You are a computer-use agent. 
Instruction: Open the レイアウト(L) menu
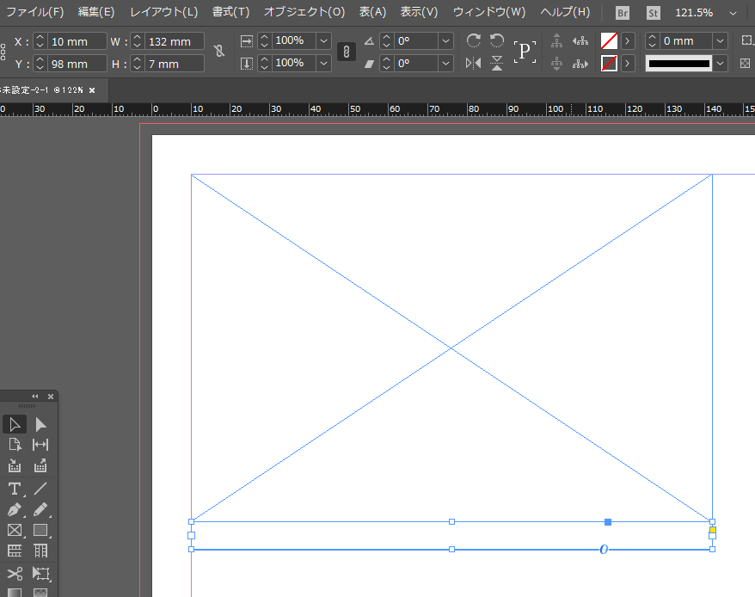pyautogui.click(x=163, y=12)
